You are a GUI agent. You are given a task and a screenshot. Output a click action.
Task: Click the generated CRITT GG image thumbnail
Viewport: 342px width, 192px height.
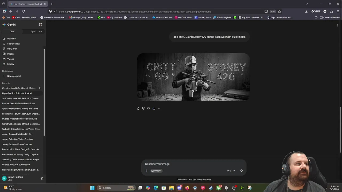193,77
